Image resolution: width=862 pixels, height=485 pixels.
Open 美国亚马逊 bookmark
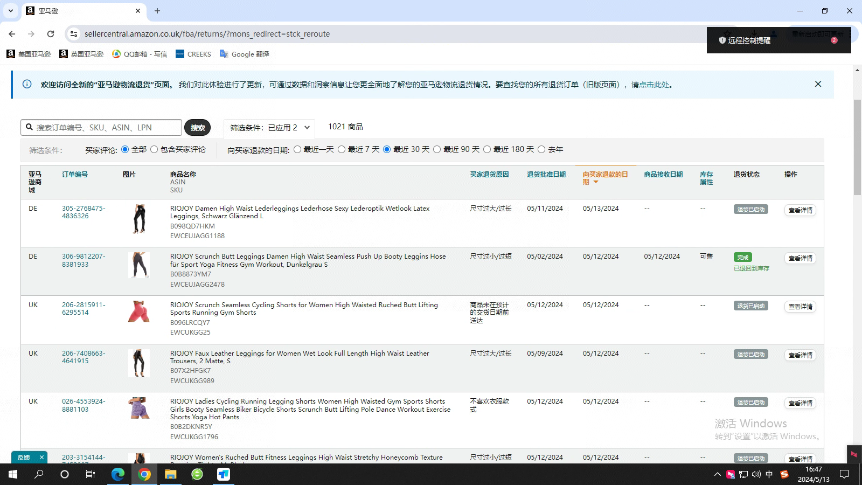[x=29, y=54]
